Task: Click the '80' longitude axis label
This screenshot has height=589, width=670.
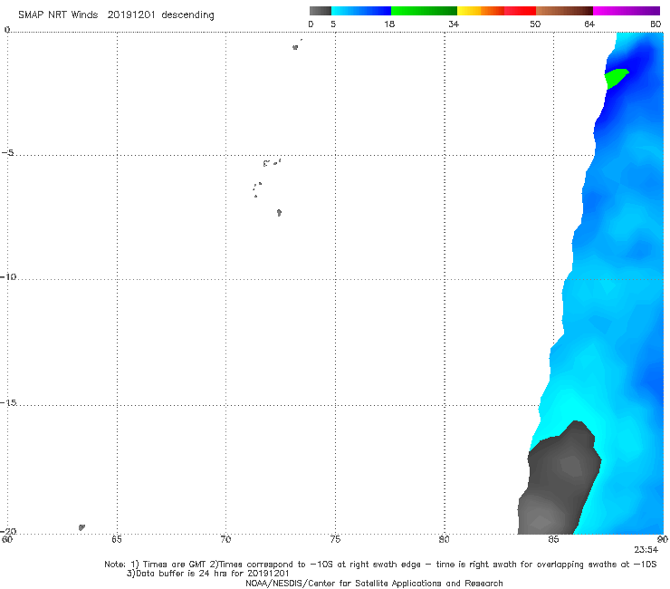Action: pos(444,539)
